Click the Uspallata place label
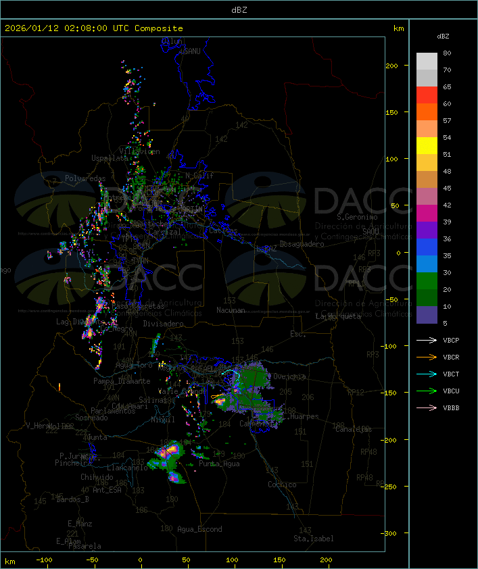The image size is (478, 569). coord(110,158)
